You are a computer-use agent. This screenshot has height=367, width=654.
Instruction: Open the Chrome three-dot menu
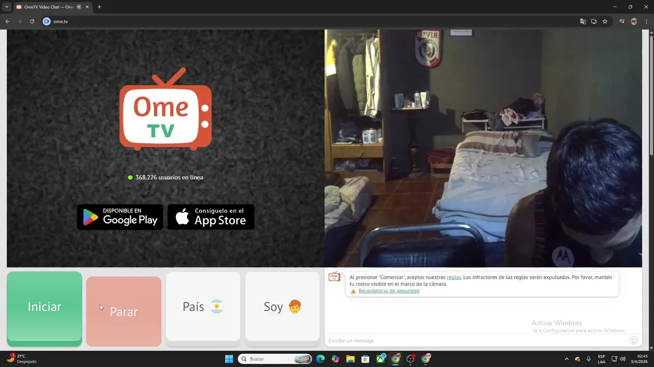click(646, 21)
